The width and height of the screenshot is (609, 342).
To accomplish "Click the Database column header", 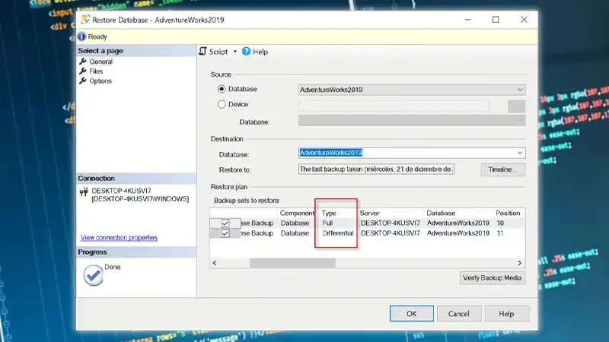I will 441,214.
